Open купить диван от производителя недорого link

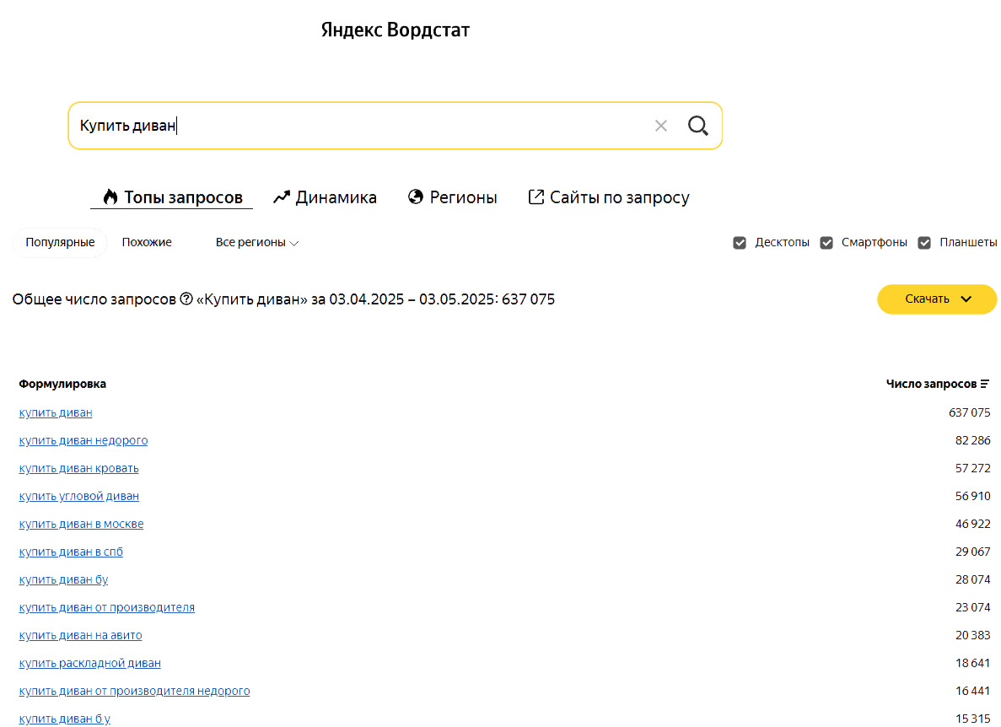click(134, 691)
